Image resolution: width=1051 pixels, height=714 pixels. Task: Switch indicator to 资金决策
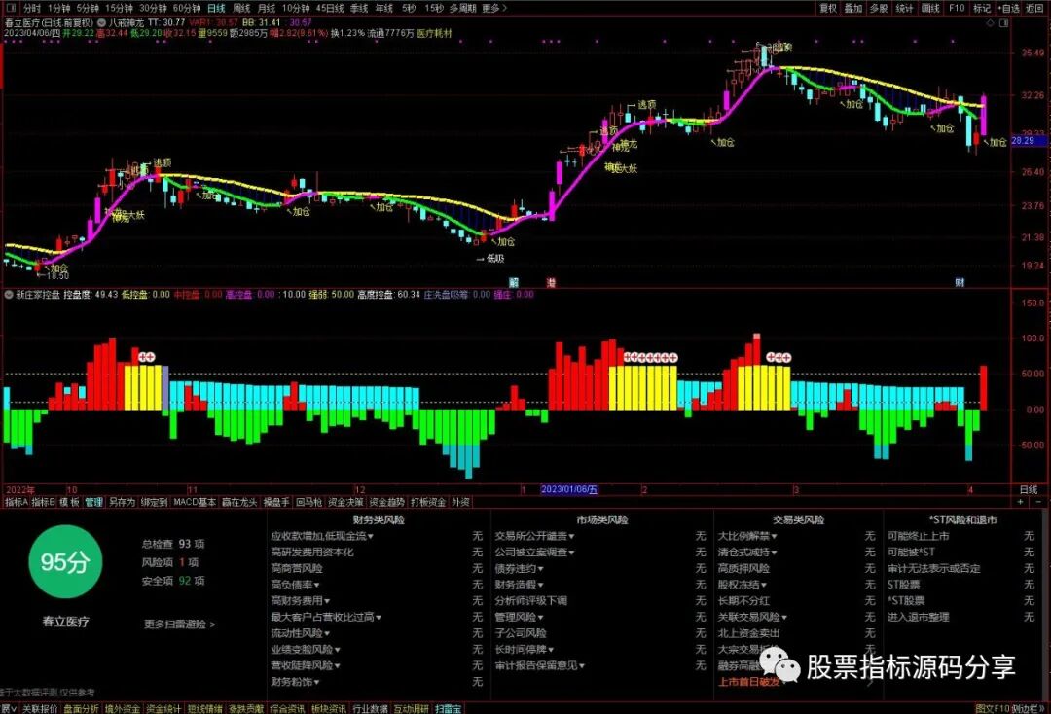(x=345, y=502)
